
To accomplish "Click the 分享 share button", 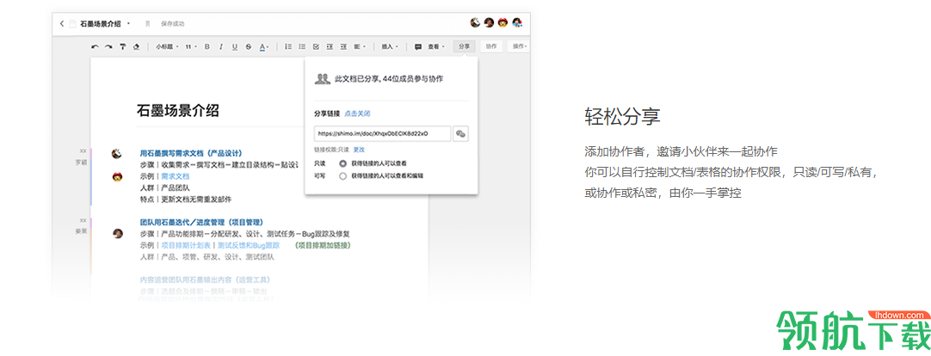I will (x=465, y=46).
